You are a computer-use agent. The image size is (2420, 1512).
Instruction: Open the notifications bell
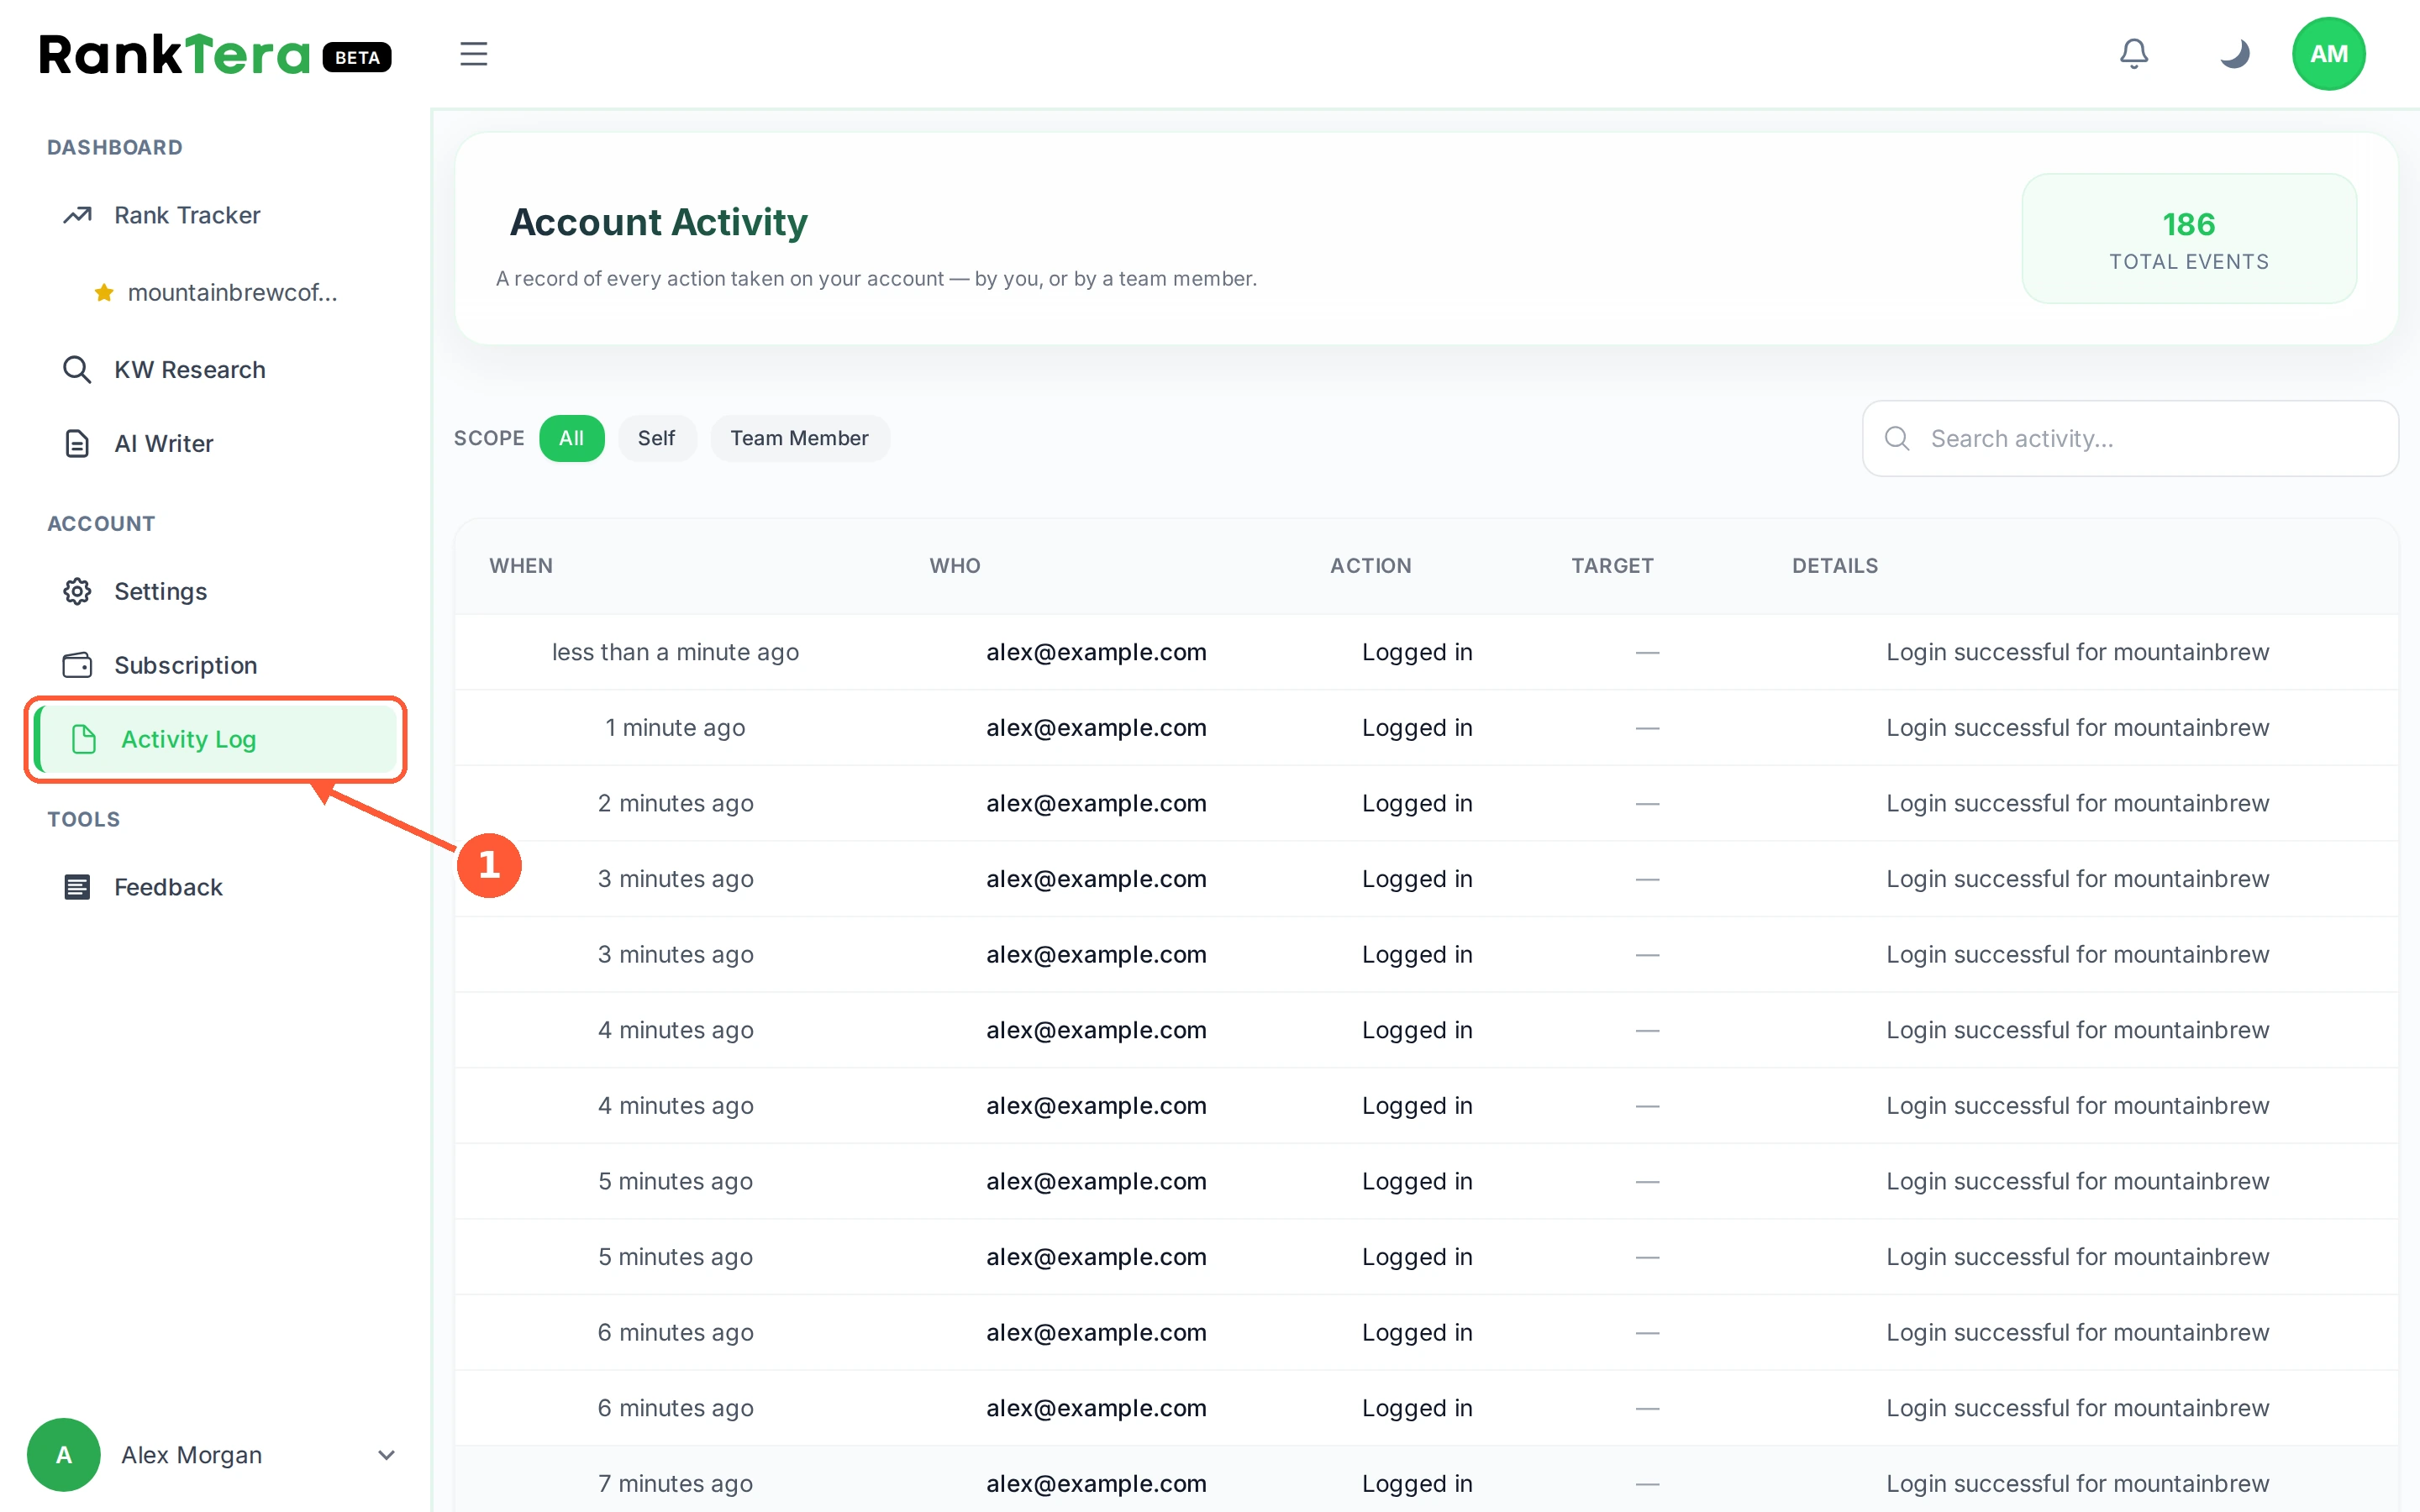click(x=2134, y=53)
